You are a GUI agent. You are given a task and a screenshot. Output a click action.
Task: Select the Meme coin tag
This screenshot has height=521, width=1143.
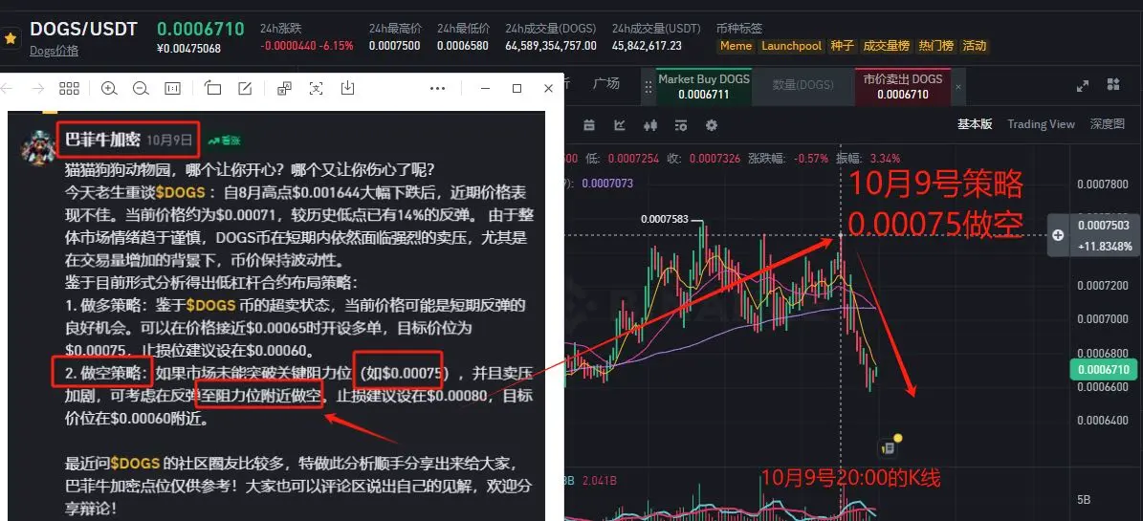click(x=736, y=46)
